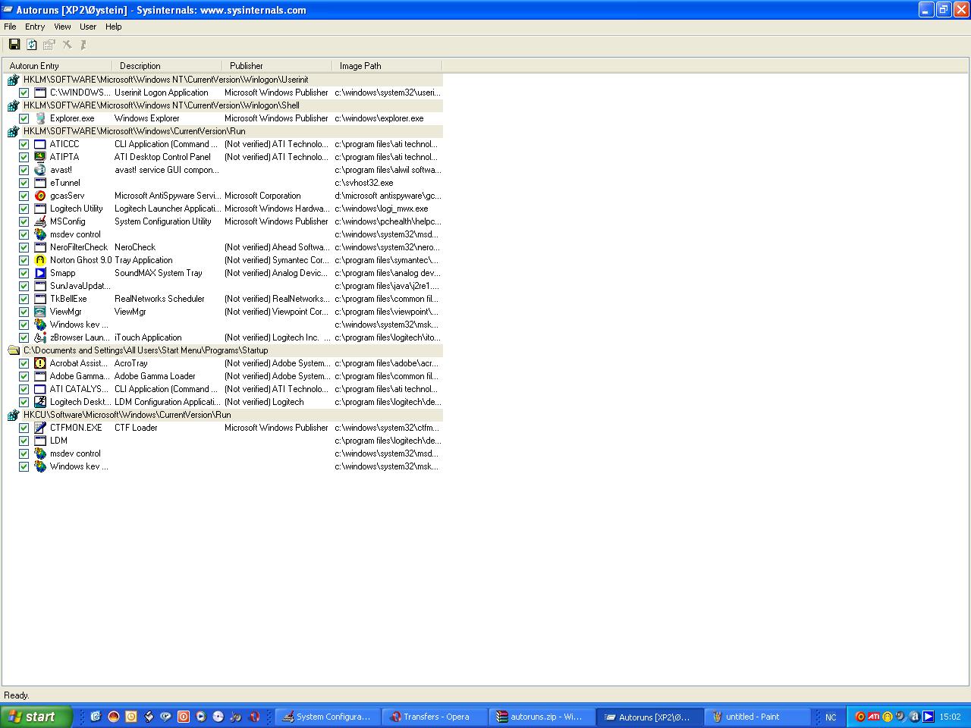Select the Explorer.exe entry icon

(x=40, y=118)
